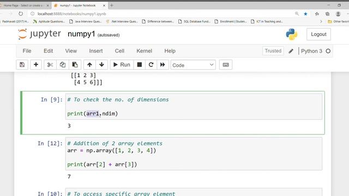Open the browser profile icon
Viewport: 349px width, 196px height.
click(338, 14)
